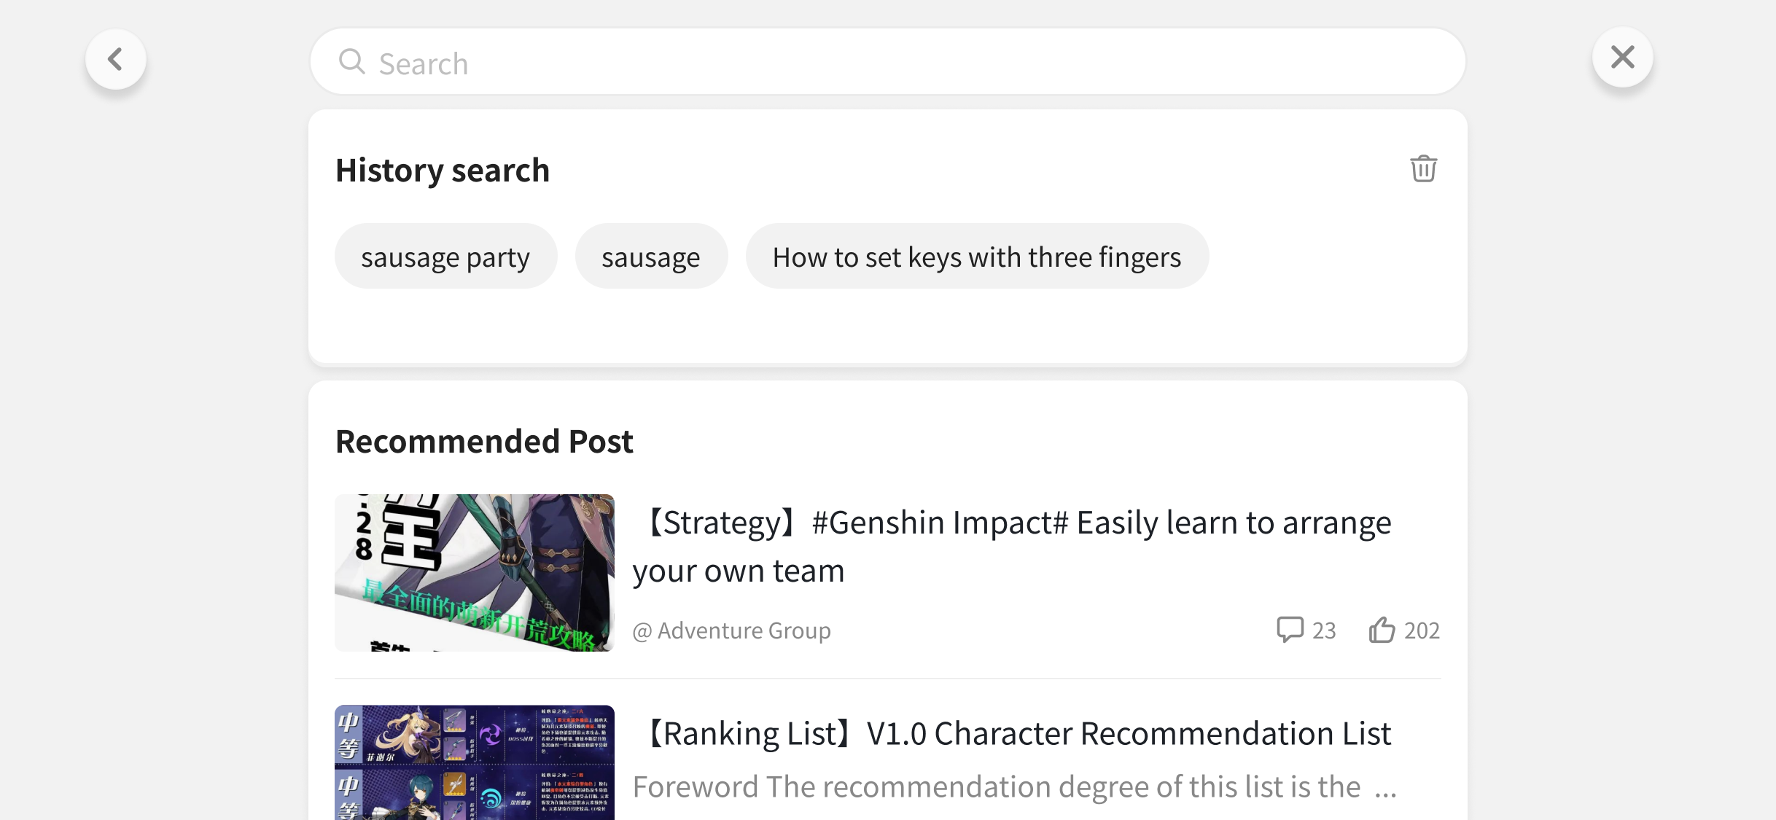Click the like count 202
This screenshot has height=820, width=1776.
(1422, 630)
